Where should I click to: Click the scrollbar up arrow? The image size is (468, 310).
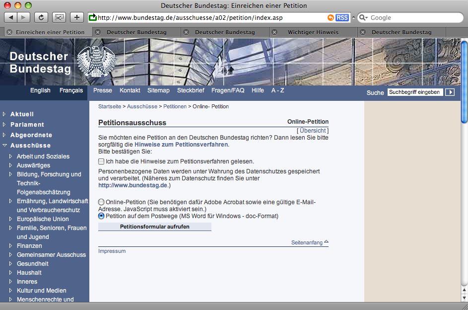(x=464, y=290)
